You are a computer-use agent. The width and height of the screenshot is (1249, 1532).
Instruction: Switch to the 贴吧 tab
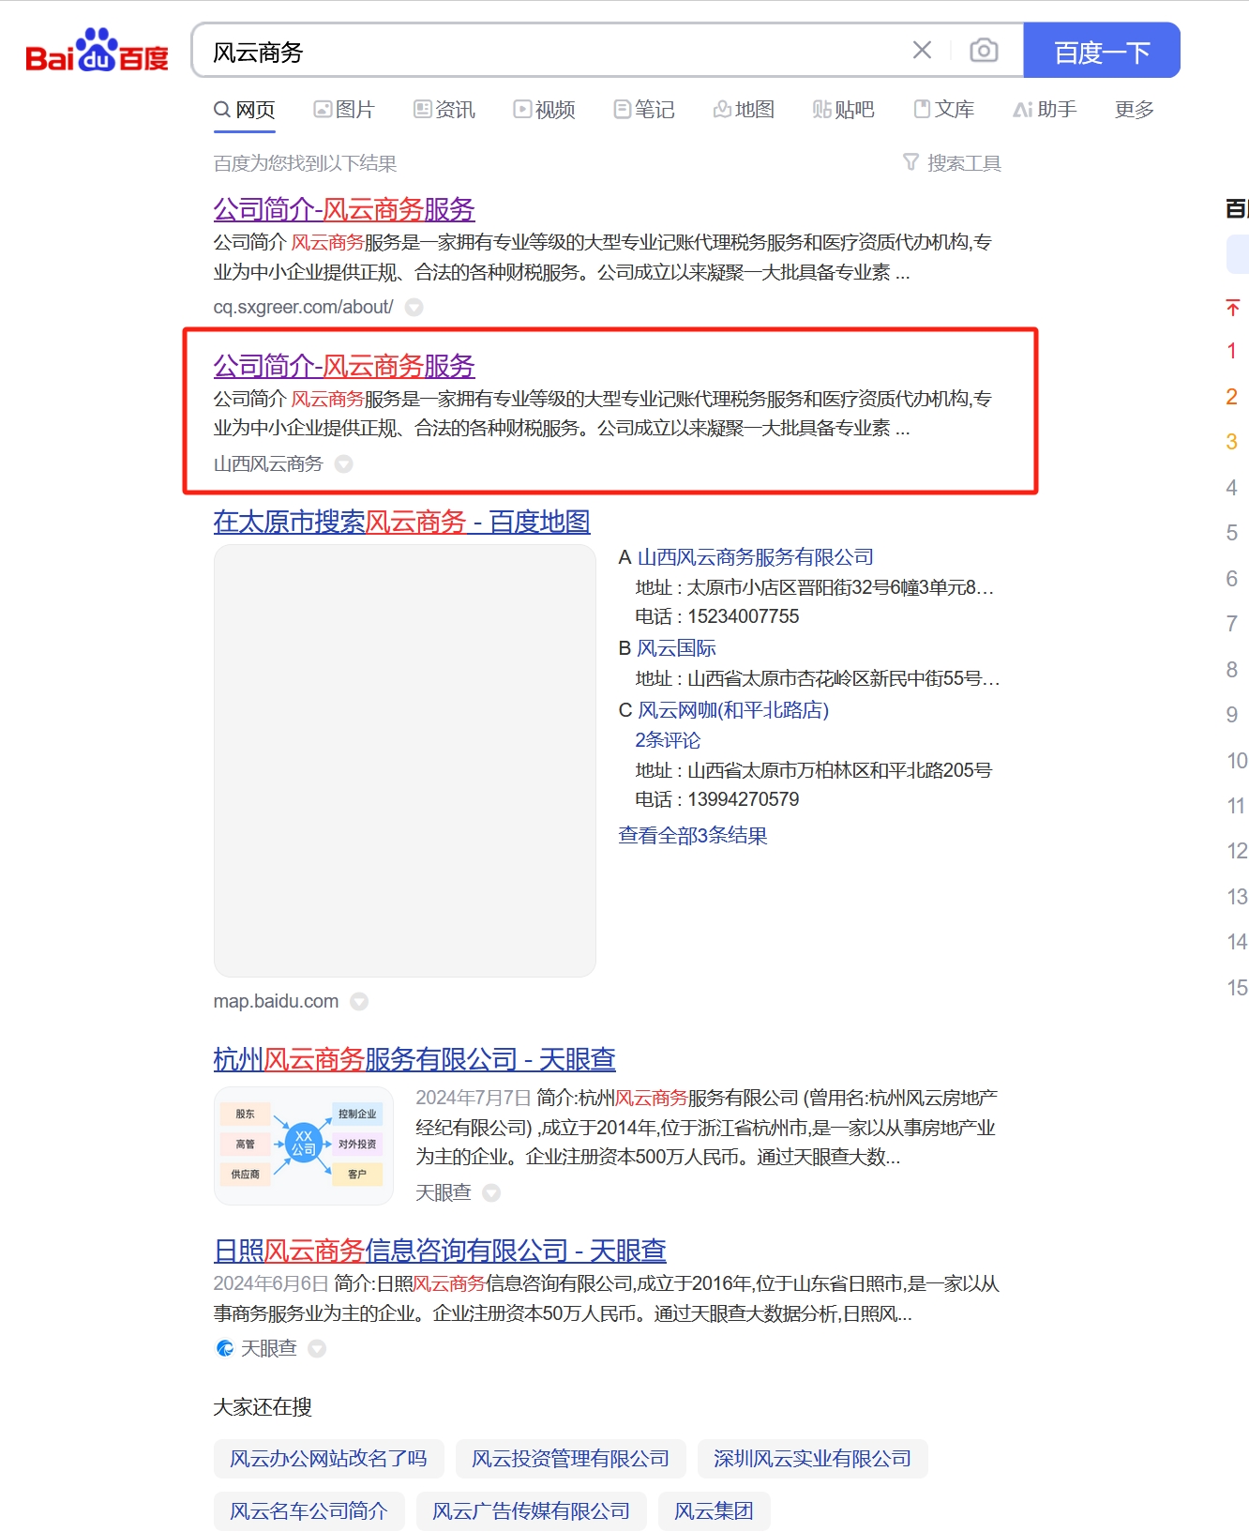coord(844,110)
